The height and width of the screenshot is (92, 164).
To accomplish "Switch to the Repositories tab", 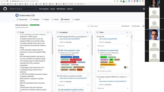I will click(x=22, y=19).
